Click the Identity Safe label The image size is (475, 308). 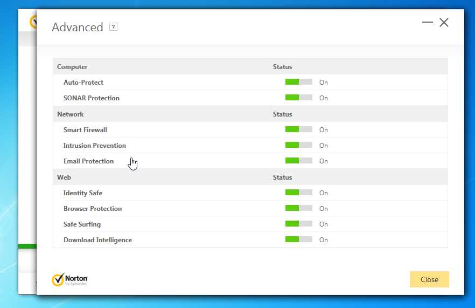(83, 193)
